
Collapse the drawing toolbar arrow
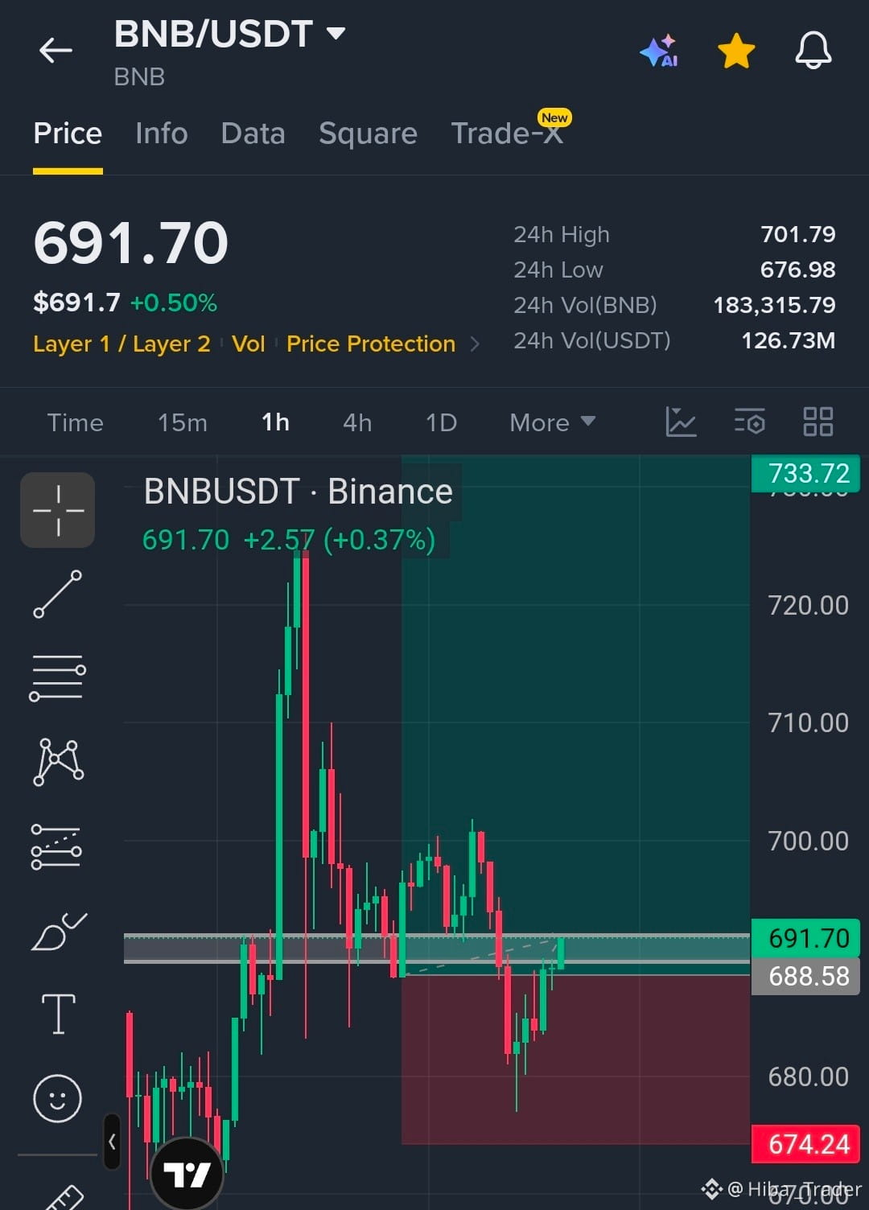tap(112, 1142)
